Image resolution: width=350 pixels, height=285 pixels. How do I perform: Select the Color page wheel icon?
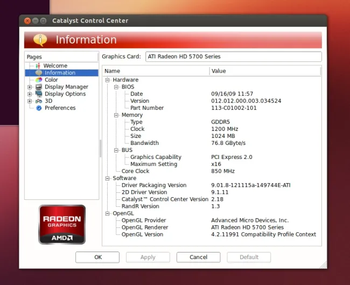pos(39,80)
